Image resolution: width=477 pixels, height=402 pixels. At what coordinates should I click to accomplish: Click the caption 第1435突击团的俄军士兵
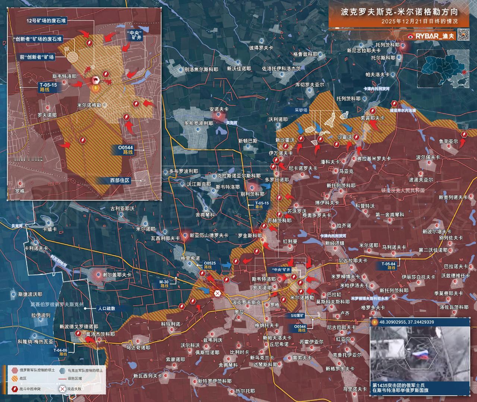coord(399,385)
